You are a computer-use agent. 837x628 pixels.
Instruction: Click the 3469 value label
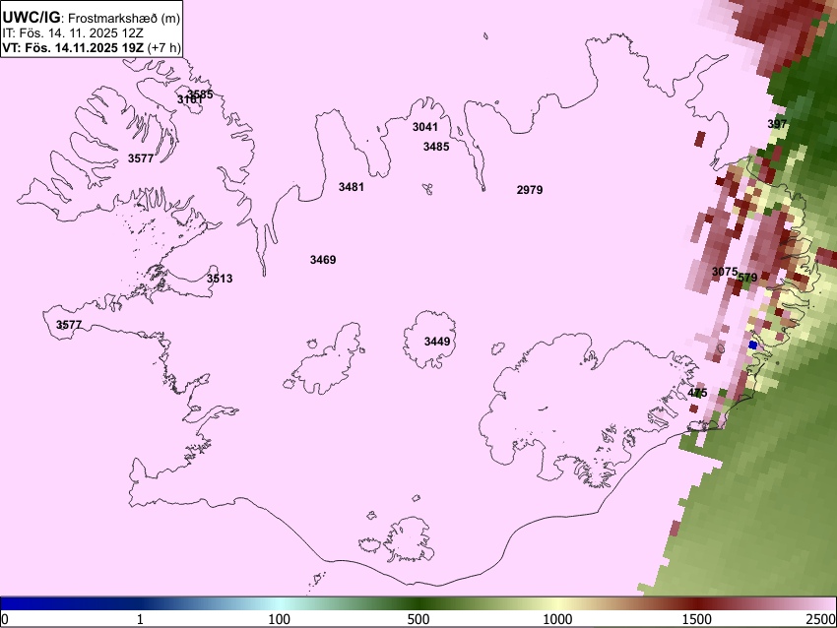pos(323,260)
